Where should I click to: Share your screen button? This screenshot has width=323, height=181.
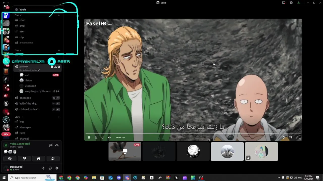click(24, 159)
